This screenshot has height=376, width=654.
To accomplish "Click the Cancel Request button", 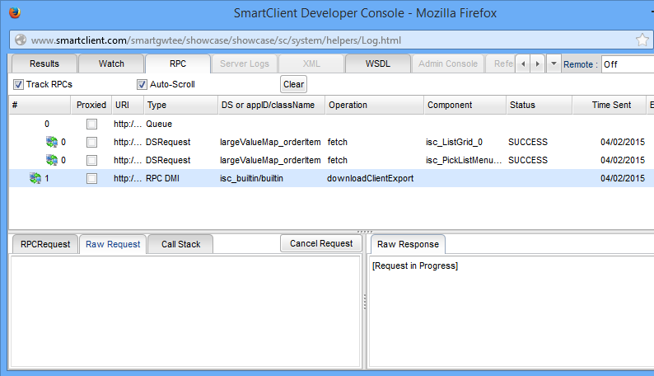I will point(321,243).
